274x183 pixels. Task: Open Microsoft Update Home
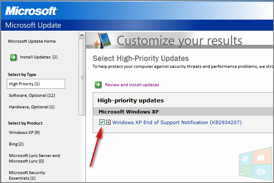point(32,41)
